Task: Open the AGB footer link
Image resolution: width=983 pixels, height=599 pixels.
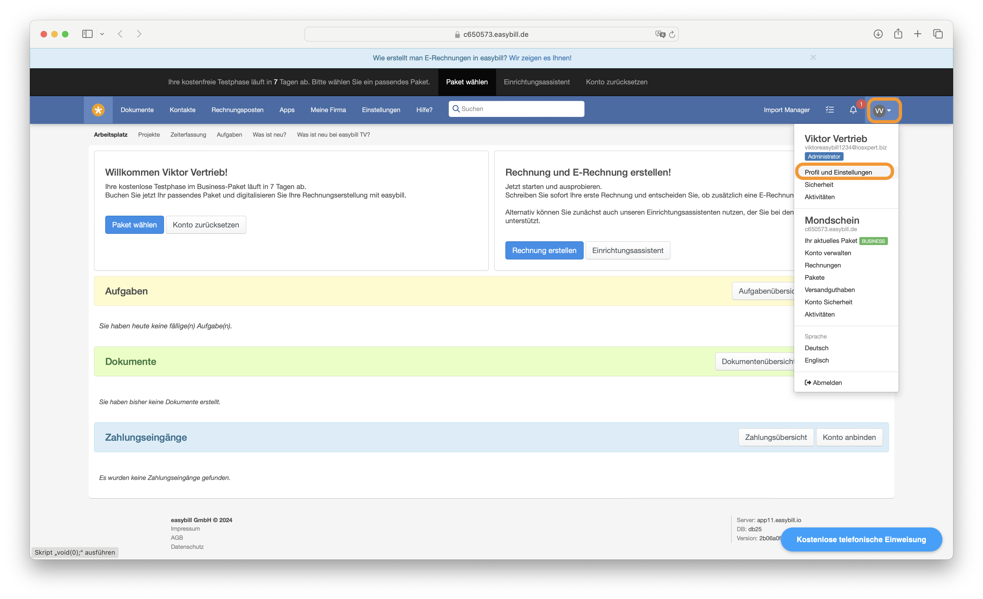Action: pyautogui.click(x=177, y=538)
